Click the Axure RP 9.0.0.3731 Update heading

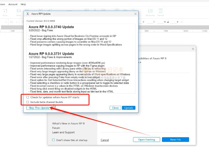point(51,54)
